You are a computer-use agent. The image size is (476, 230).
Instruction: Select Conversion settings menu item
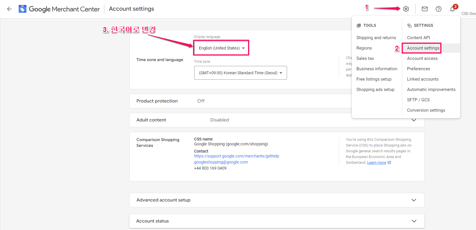click(x=426, y=110)
